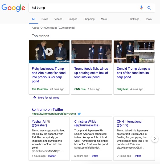Click The Guardian source label

pos(40,89)
